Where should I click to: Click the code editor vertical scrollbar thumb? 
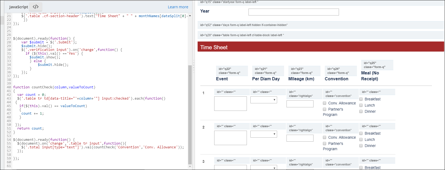coord(190,114)
